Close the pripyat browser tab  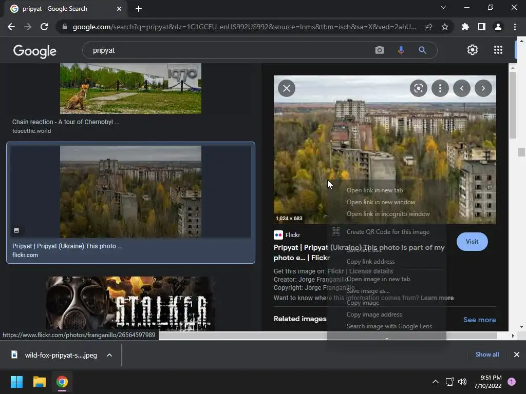(119, 9)
